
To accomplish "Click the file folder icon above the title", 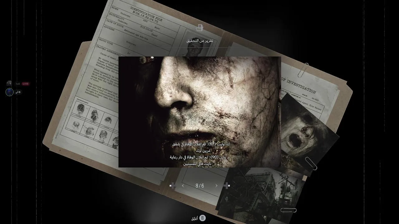I will point(199,28).
